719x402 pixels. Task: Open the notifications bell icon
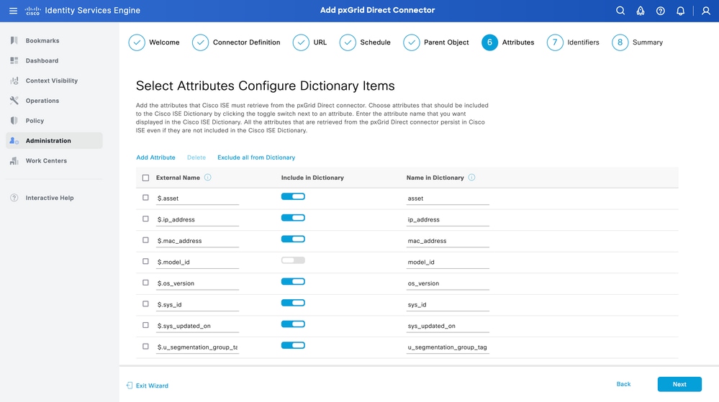coord(680,11)
